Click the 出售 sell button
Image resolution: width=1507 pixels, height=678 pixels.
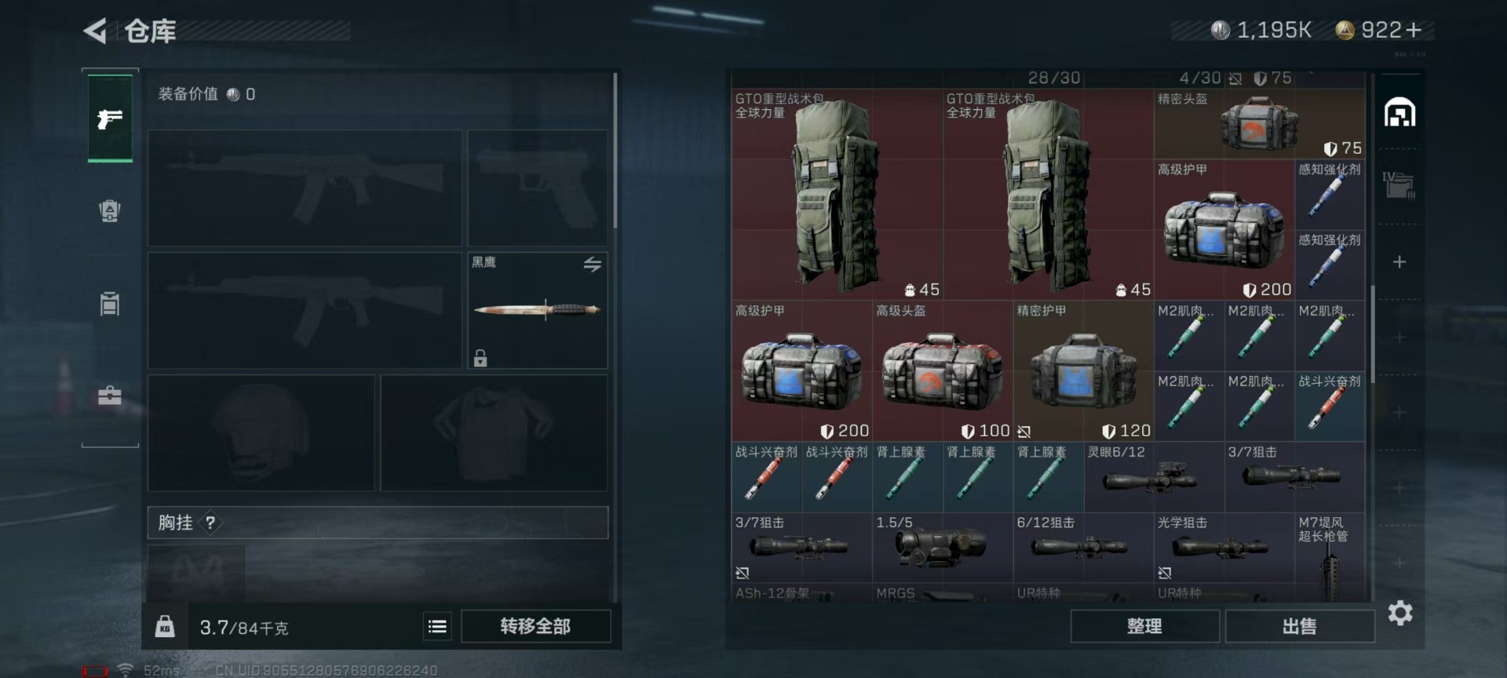coord(1299,626)
